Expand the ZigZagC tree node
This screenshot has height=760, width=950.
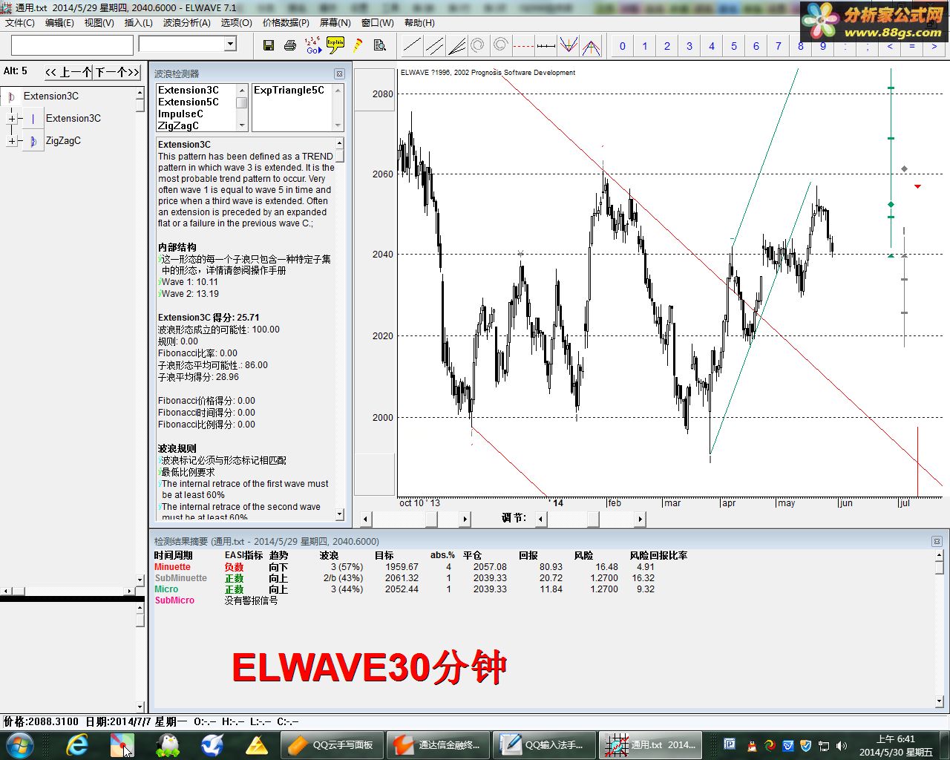[12, 140]
